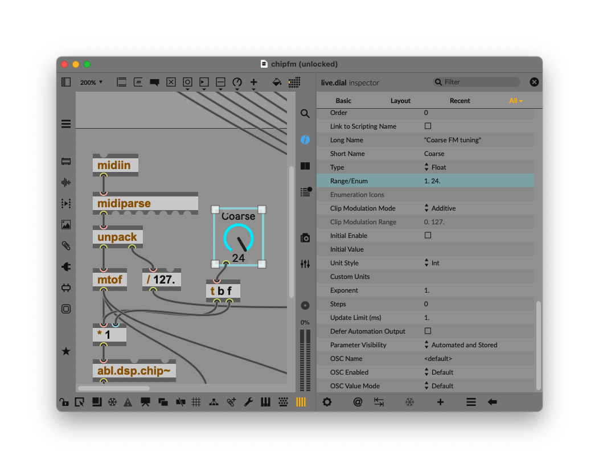Click the paint bucket format icon
Viewport: 599px width, 468px height.
tap(277, 82)
